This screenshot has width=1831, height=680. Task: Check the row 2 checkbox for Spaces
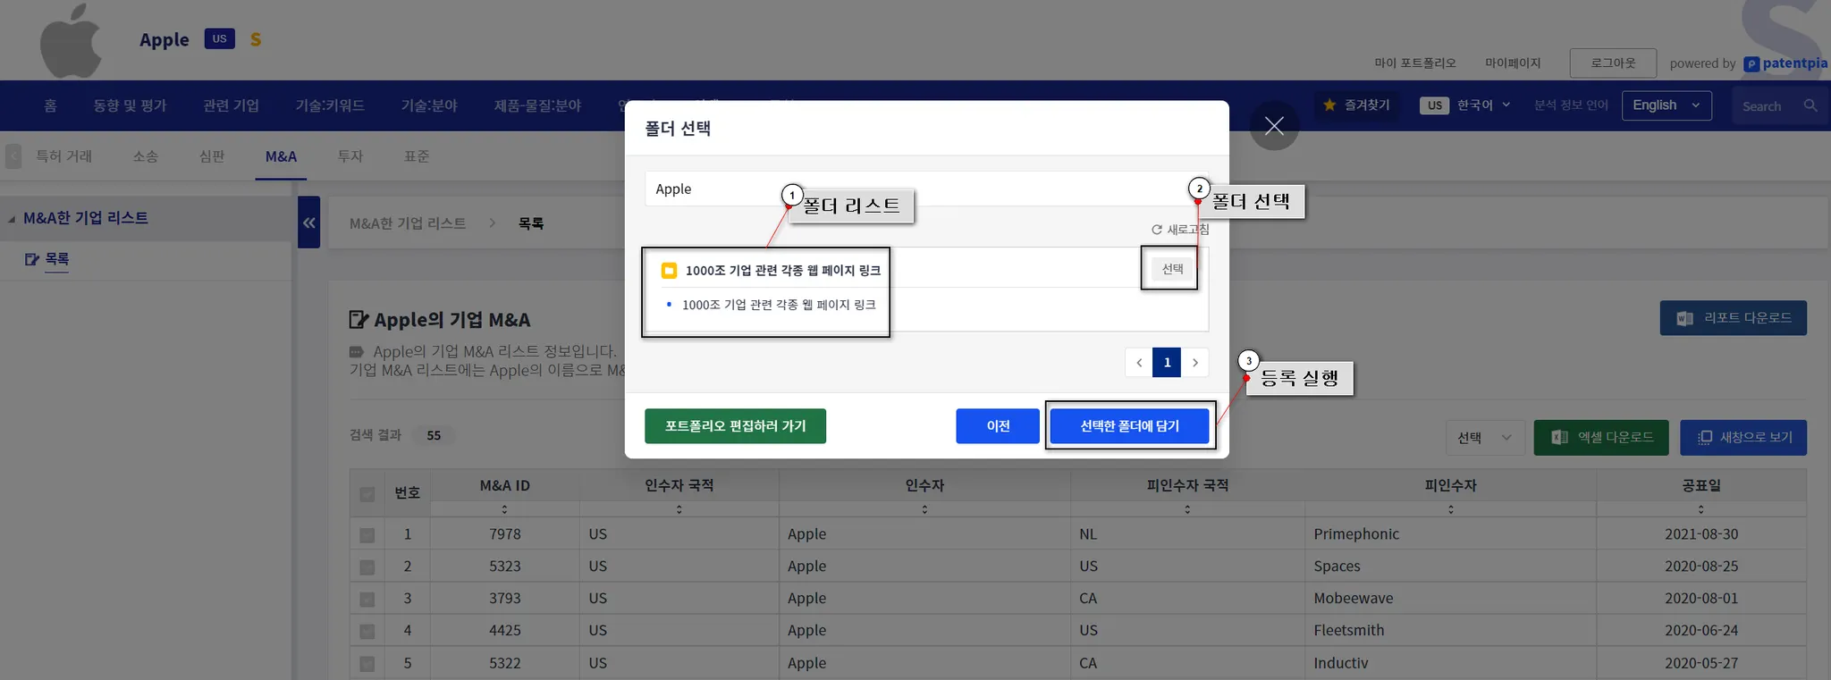click(367, 567)
